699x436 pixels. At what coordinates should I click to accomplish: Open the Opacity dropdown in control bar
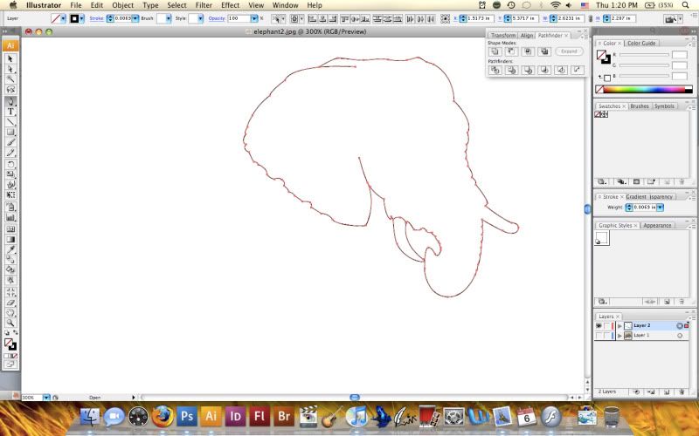pos(255,18)
